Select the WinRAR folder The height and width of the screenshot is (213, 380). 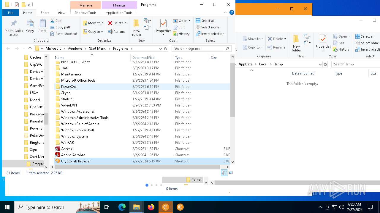click(142, 143)
